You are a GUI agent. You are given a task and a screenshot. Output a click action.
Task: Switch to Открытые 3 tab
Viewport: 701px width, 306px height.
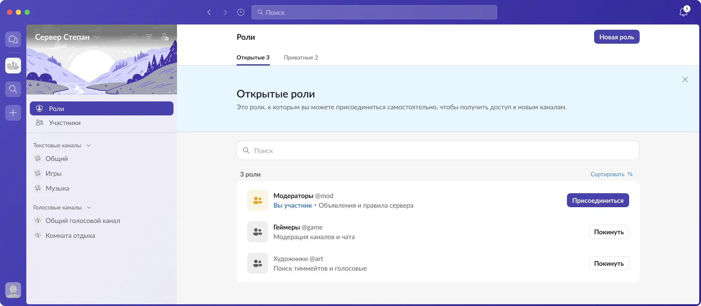tap(253, 58)
